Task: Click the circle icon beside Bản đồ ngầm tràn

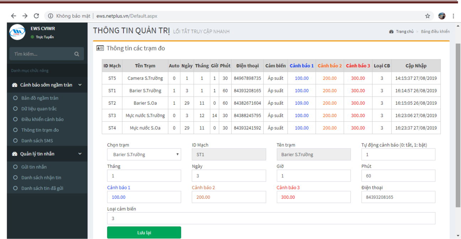Action: pyautogui.click(x=15, y=98)
